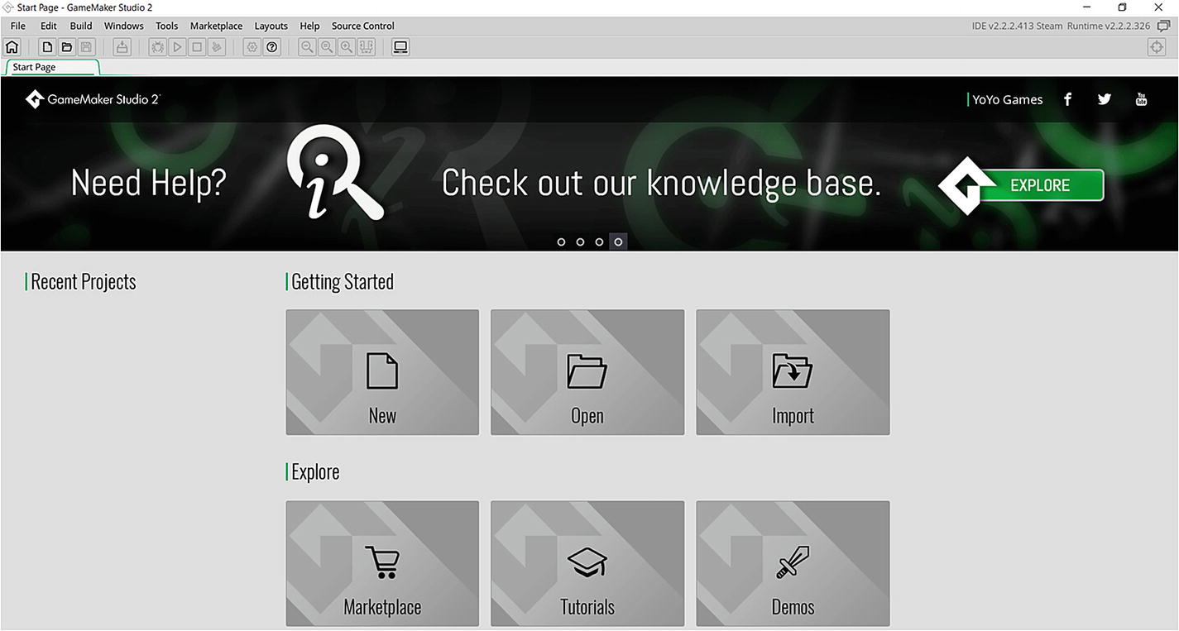Click the Clean build broom icon
1179x631 pixels.
(217, 47)
